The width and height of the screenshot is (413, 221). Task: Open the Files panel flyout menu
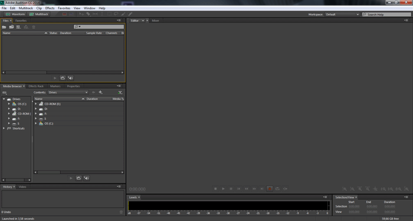119,21
